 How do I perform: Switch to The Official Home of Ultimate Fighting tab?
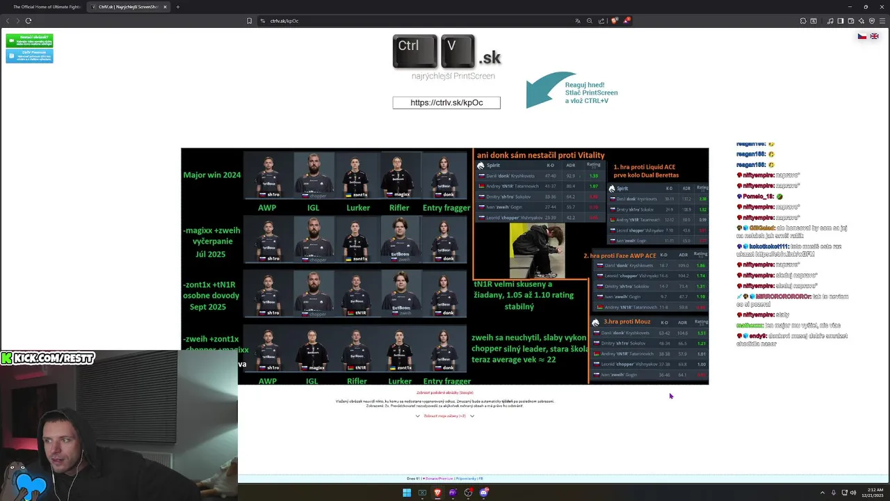[45, 7]
